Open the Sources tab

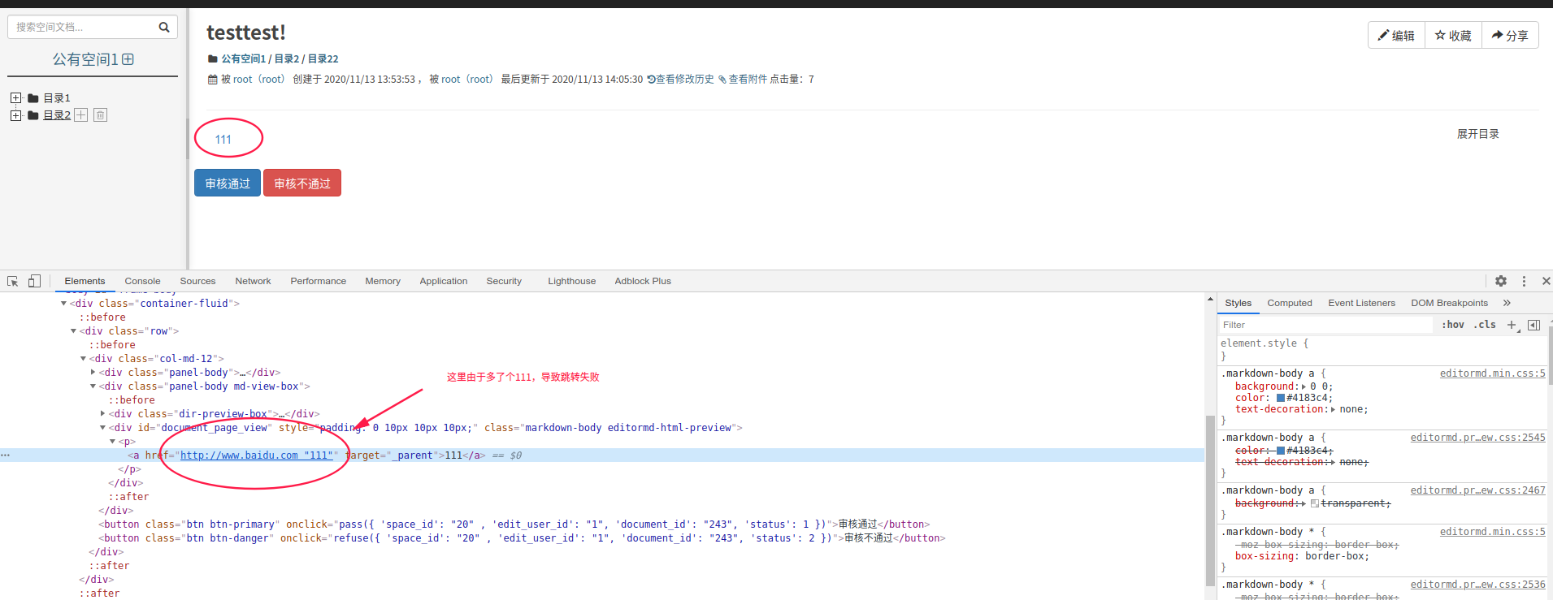click(x=197, y=281)
